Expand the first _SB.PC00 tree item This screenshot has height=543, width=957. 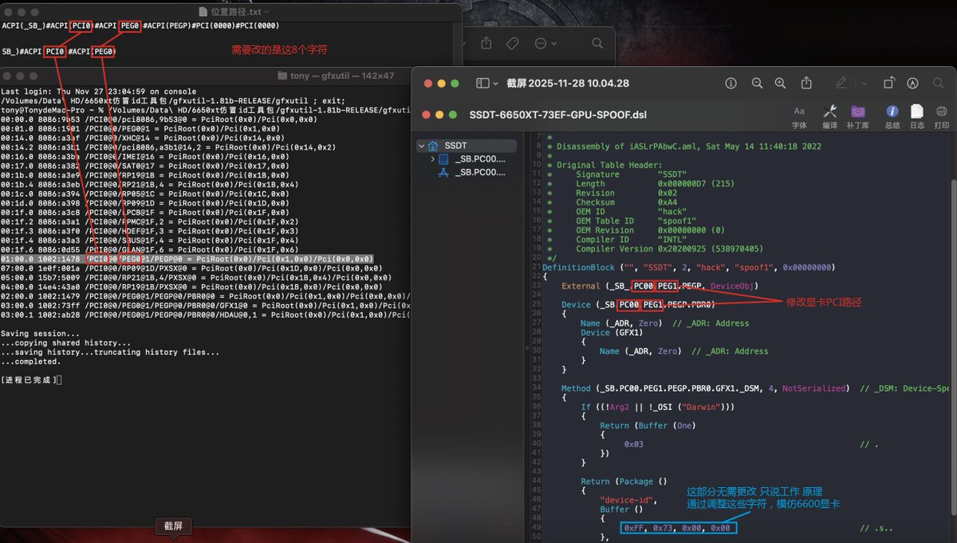pyautogui.click(x=432, y=159)
